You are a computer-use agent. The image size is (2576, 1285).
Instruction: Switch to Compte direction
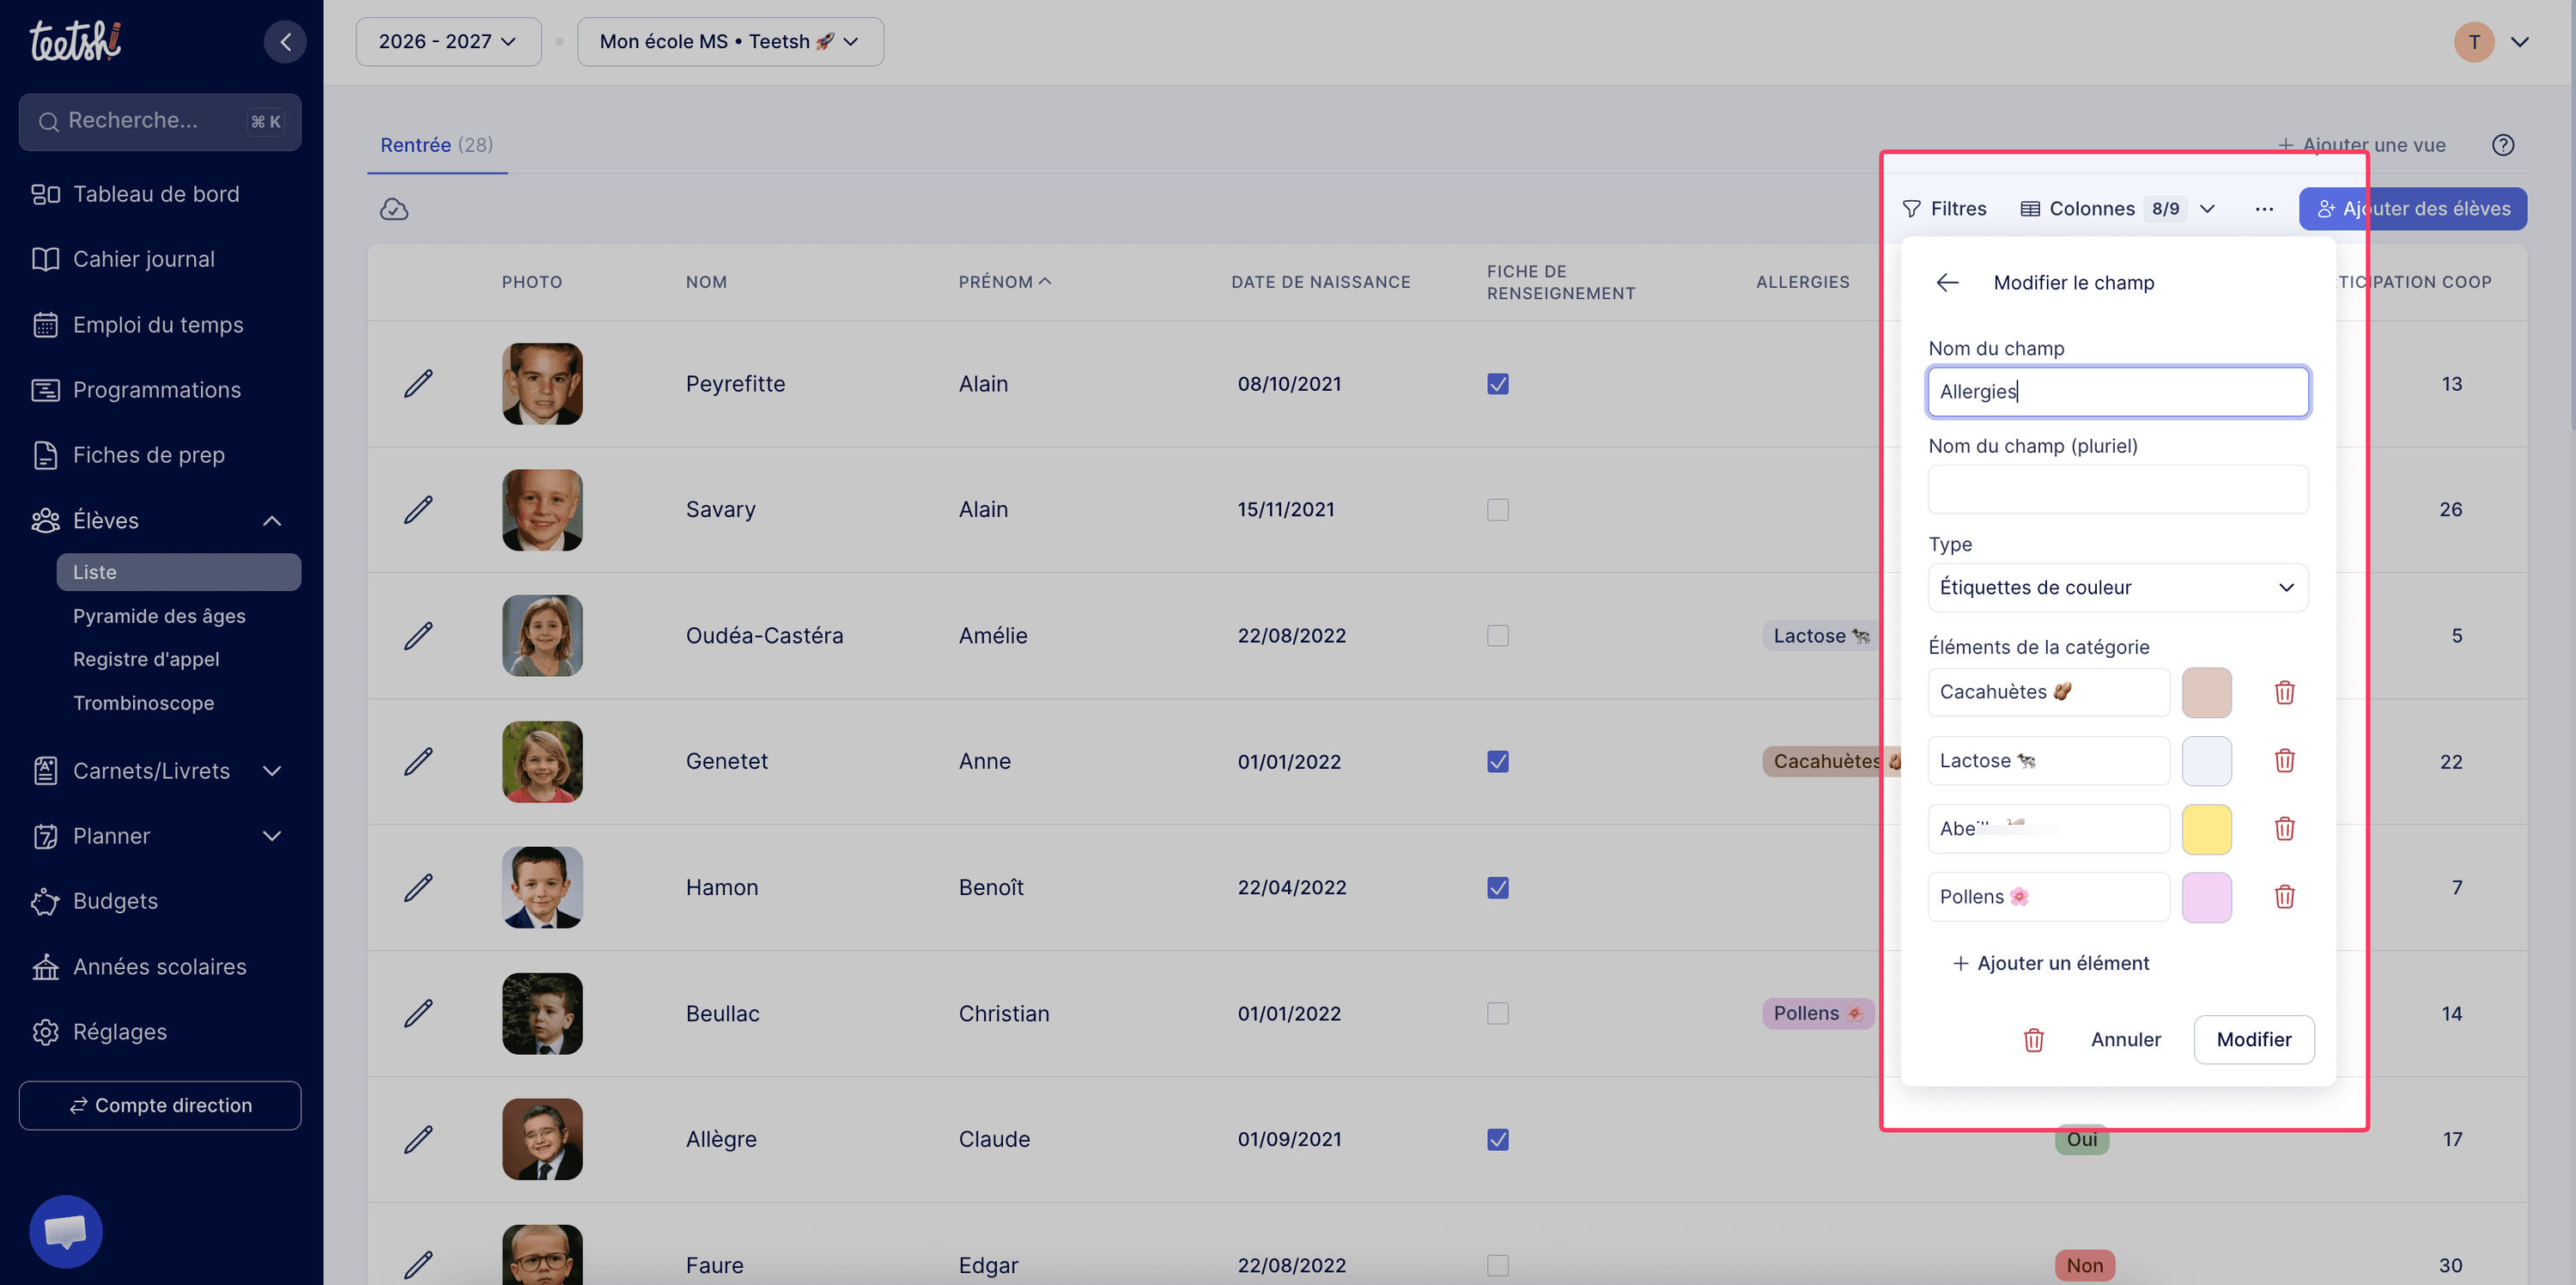coord(160,1105)
